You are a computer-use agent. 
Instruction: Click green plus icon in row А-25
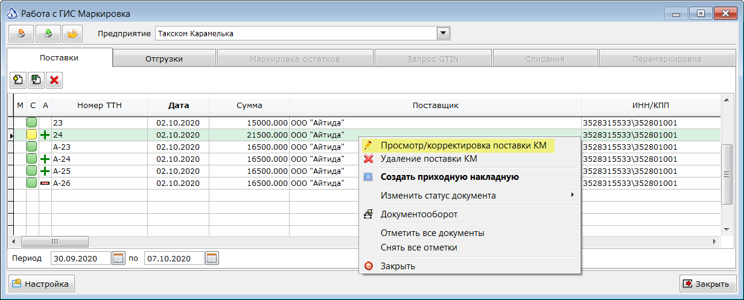45,171
